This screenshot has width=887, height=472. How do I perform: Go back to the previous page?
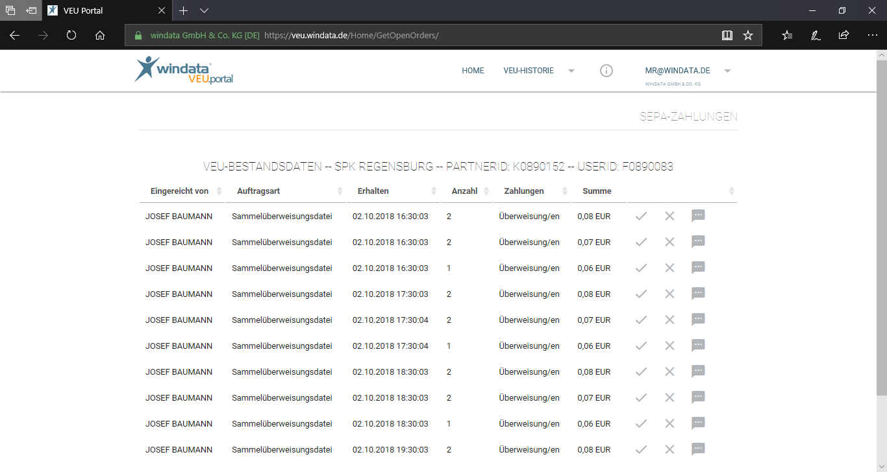14,35
